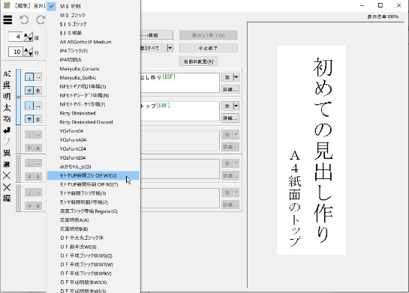
Task: Choose ＤＦ平成ゴシック体W7(W) font
Action: point(93,265)
